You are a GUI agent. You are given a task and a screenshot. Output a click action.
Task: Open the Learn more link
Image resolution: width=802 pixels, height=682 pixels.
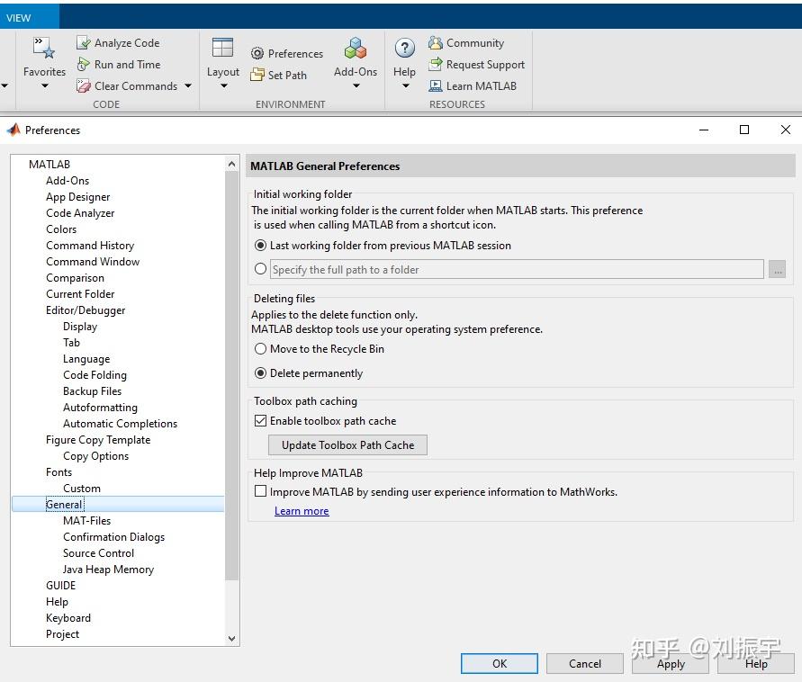tap(301, 510)
